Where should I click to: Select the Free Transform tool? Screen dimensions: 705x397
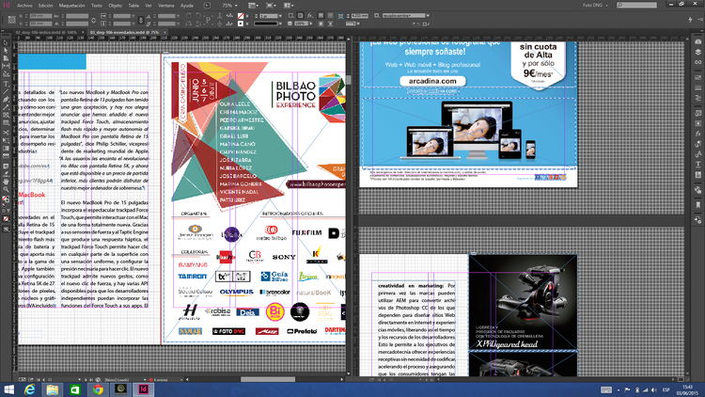tap(6, 140)
